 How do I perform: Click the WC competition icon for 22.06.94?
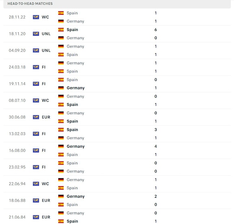(36, 184)
